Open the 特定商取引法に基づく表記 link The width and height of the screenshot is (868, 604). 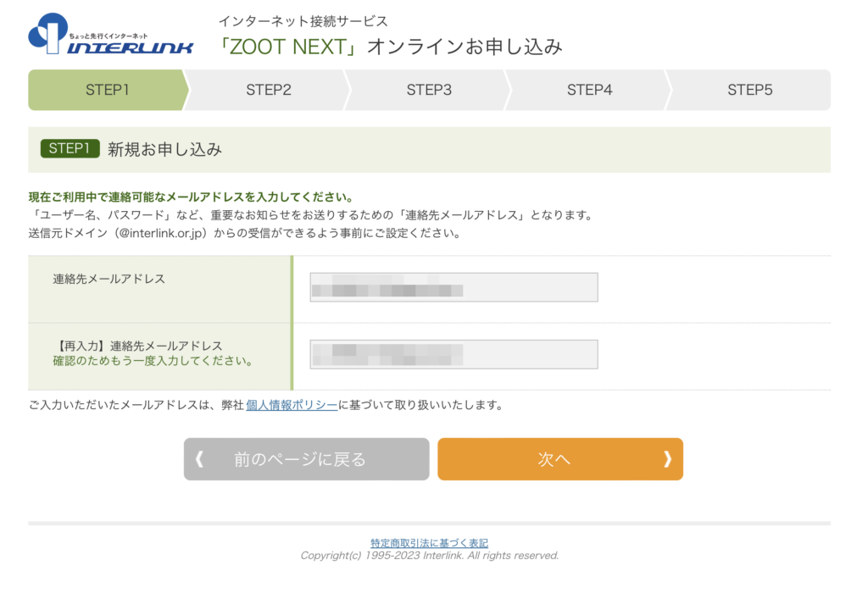(429, 543)
